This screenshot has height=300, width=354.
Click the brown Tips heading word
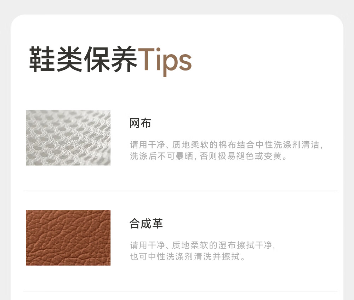[165, 61]
